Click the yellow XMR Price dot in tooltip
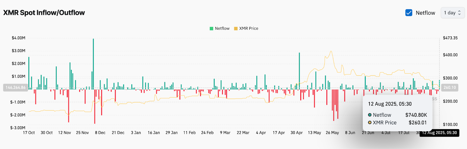 [370, 123]
